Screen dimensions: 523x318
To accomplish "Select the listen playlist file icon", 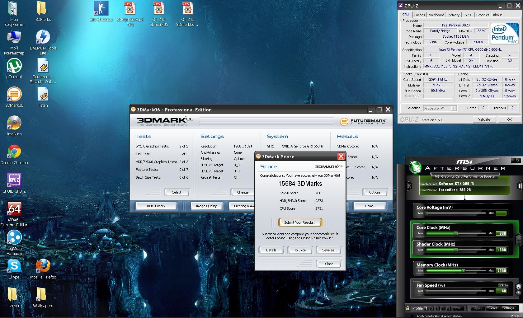I will pos(43,97).
